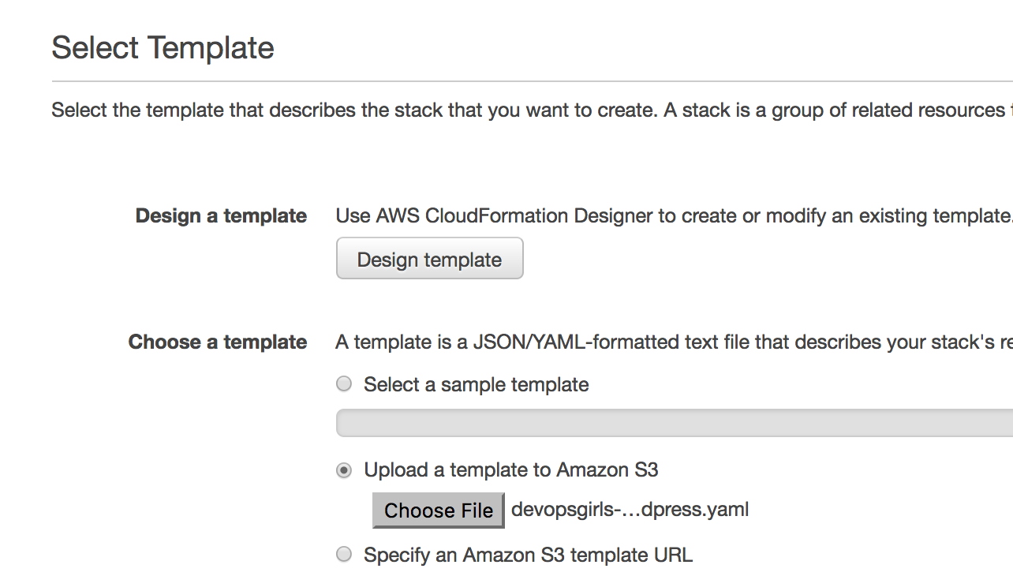The image size is (1013, 576).
Task: Click the "Select Template" page heading
Action: click(x=163, y=48)
